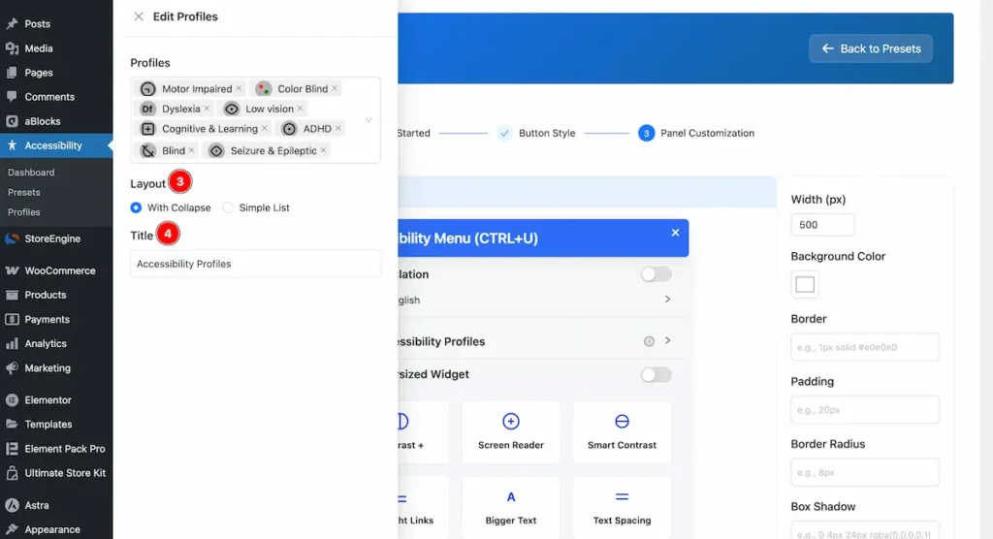993x539 pixels.
Task: Go to the Button Style step
Action: coord(537,133)
